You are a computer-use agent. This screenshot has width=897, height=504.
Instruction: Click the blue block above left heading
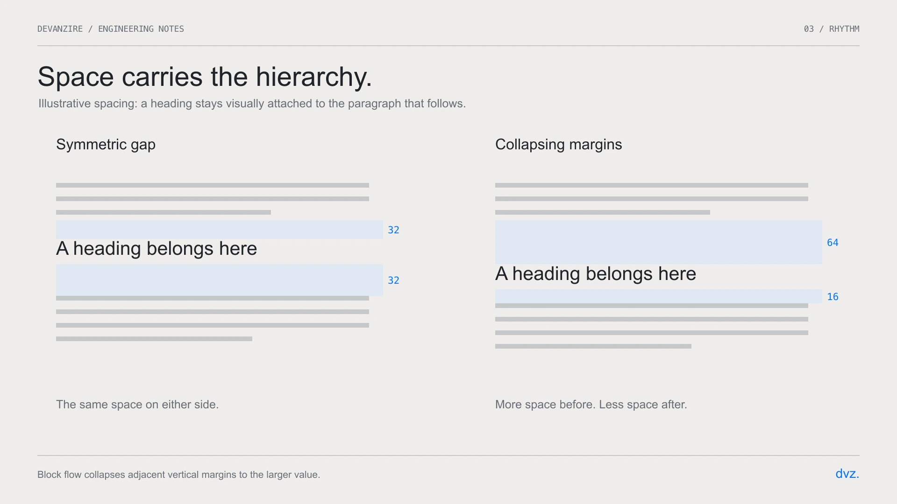[x=220, y=230]
